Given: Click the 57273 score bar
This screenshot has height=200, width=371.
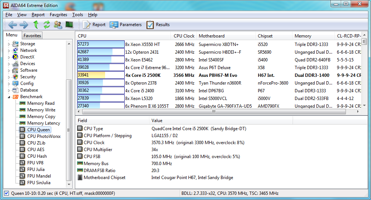Looking at the screenshot, I should point(101,44).
